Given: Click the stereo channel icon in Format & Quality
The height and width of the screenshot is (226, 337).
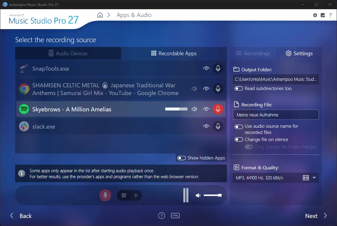Looking at the screenshot, I should pyautogui.click(x=306, y=178).
